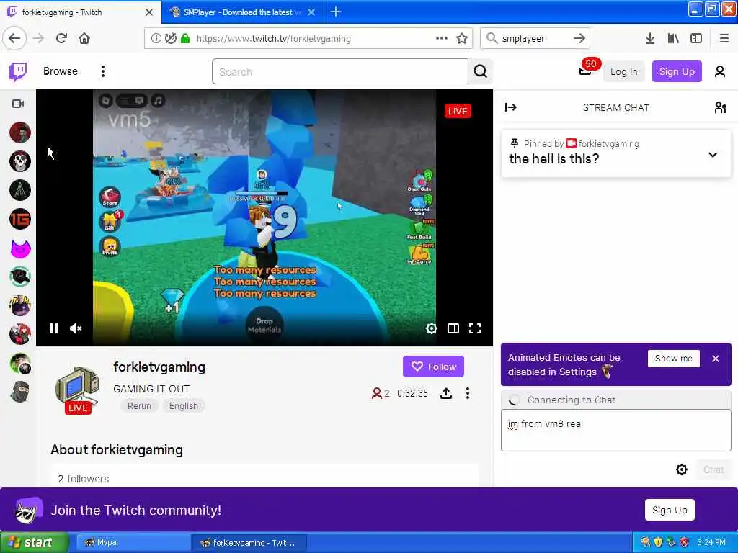Viewport: 738px width, 553px height.
Task: Click the Log In button
Action: 623,71
